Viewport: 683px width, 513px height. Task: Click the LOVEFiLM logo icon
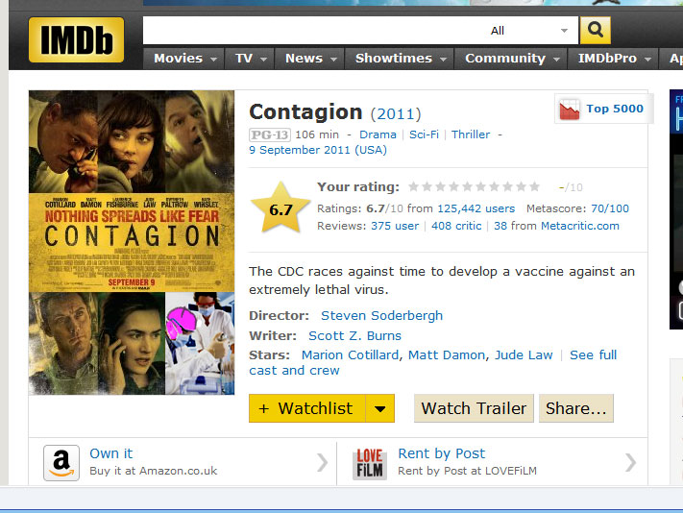pos(370,463)
